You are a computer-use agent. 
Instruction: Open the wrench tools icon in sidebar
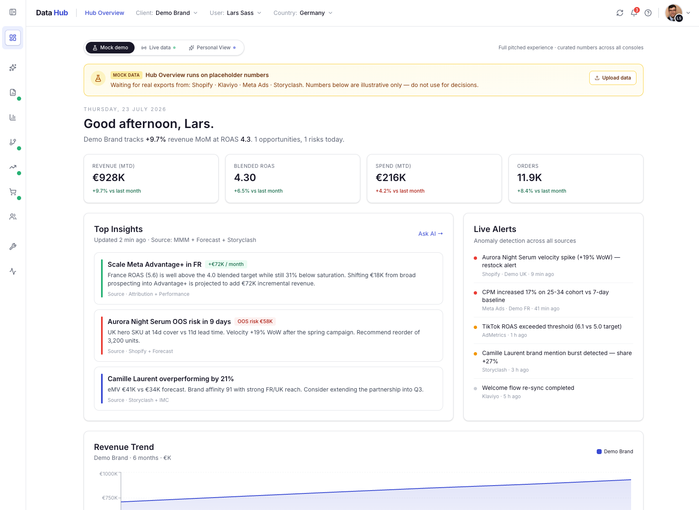(x=13, y=247)
